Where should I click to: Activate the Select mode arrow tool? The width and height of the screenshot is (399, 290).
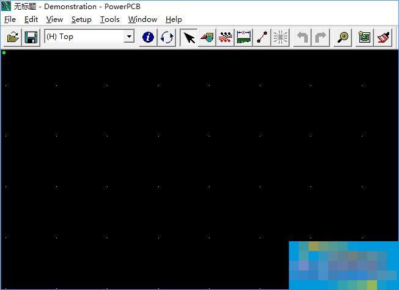[189, 37]
